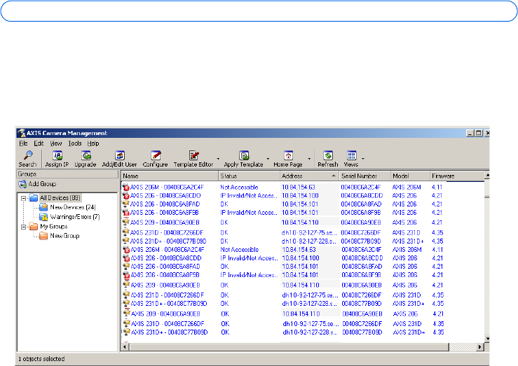Open the Home Page dropdown arrow
This screenshot has height=366, width=518.
309,159
